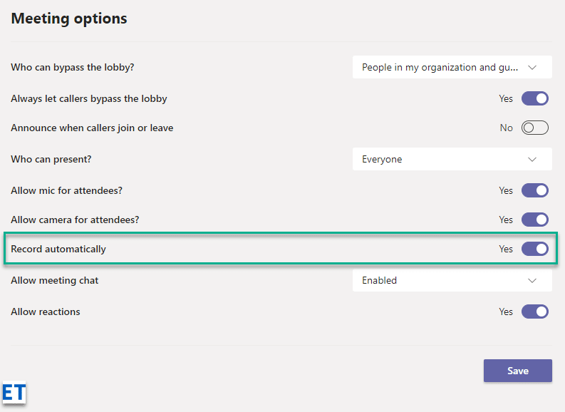Viewport: 565px width, 412px height.
Task: Click the 'Allow meeting chat' label
Action: (55, 281)
